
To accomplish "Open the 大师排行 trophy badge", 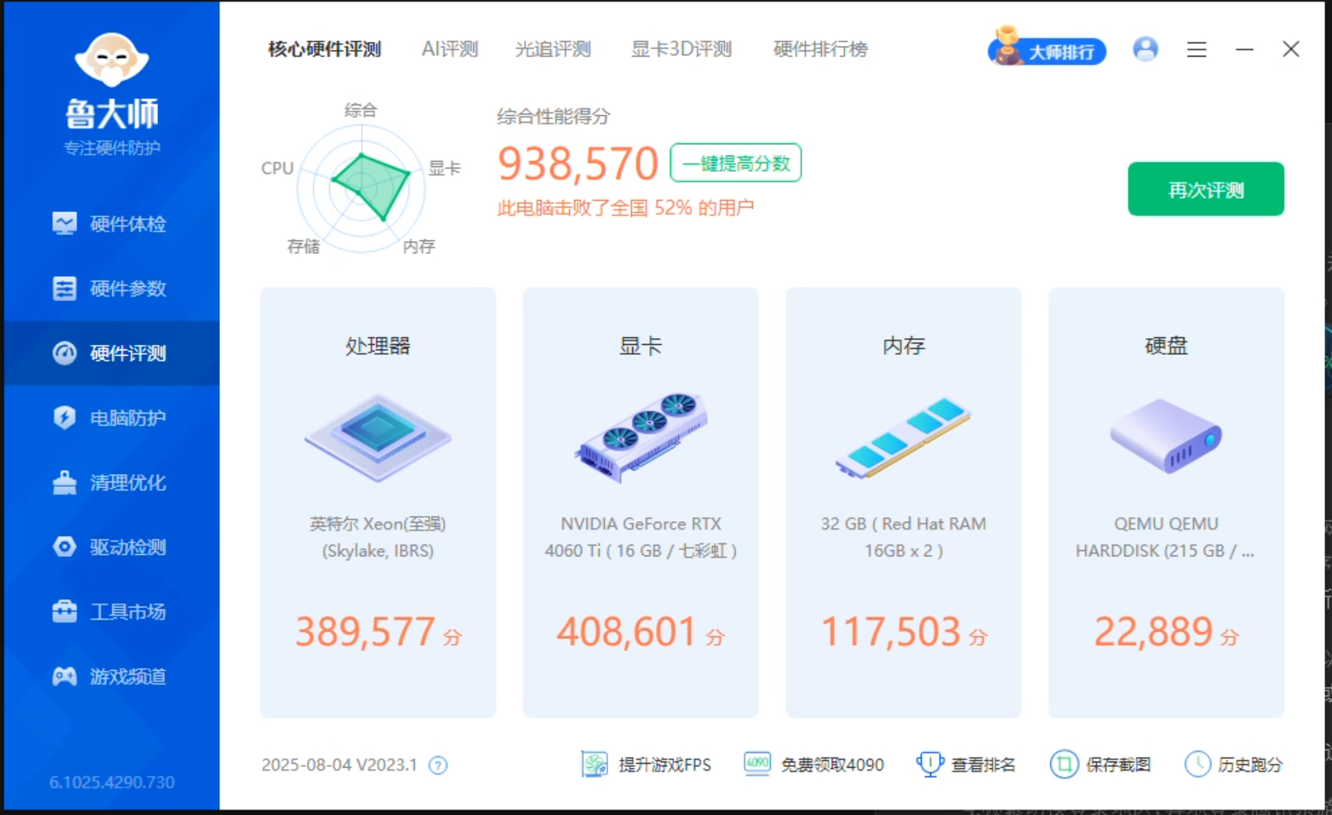I will point(1046,47).
